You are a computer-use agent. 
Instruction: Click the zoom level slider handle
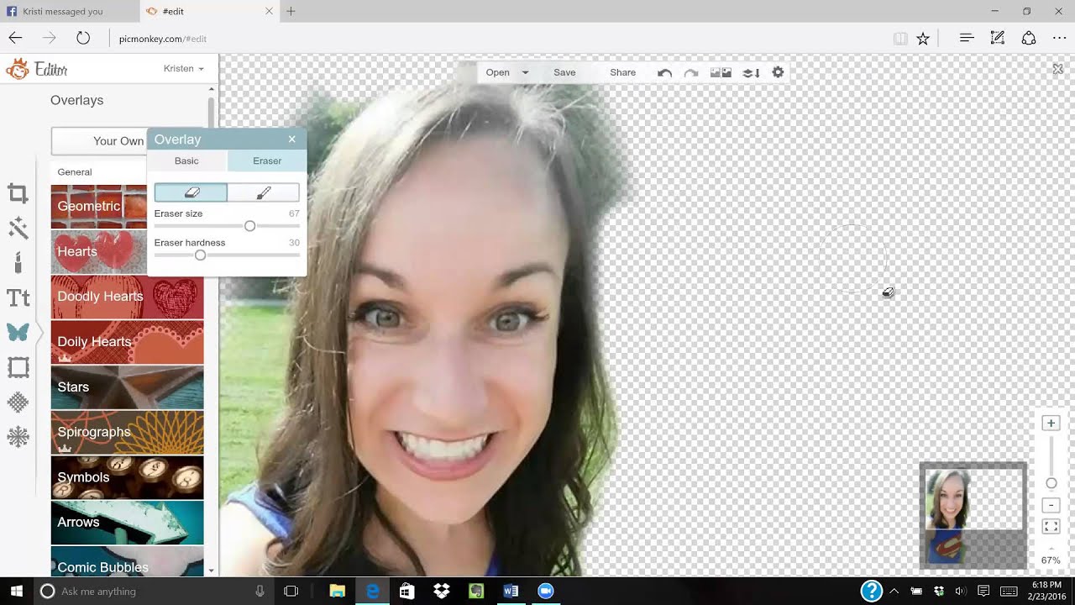click(x=1051, y=483)
